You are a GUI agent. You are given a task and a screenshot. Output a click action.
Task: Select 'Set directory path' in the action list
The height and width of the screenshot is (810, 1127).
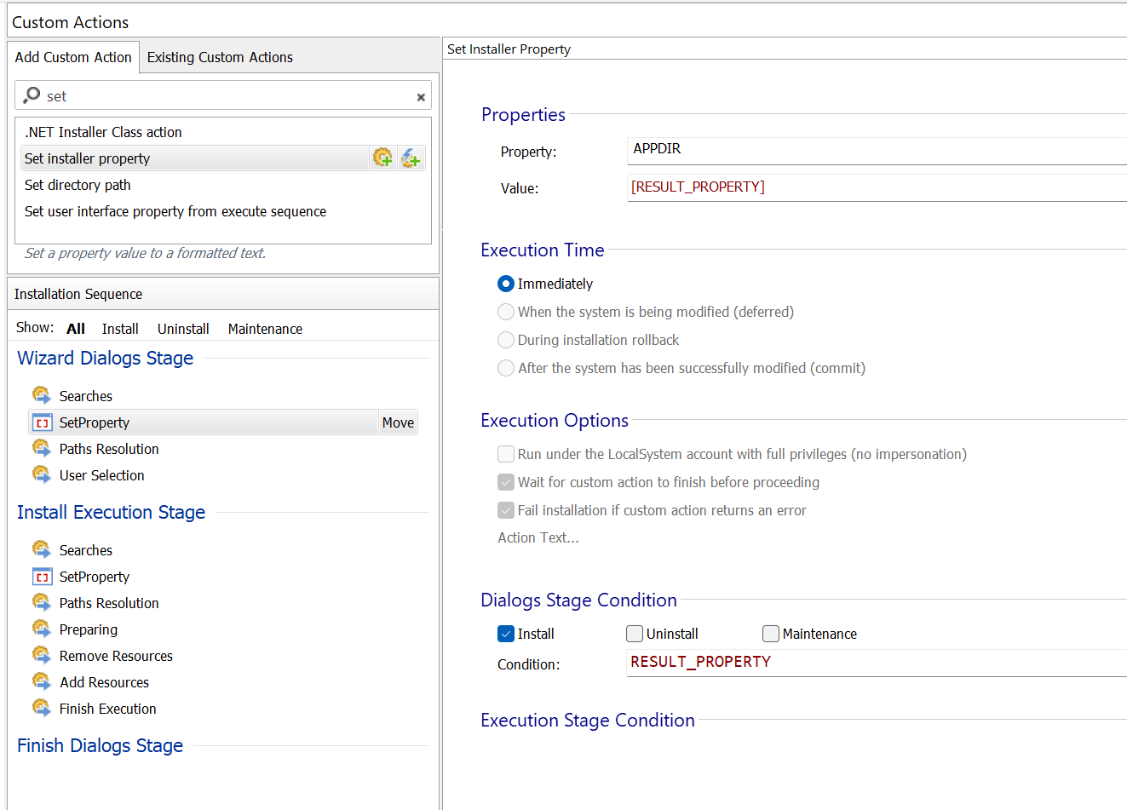(78, 185)
